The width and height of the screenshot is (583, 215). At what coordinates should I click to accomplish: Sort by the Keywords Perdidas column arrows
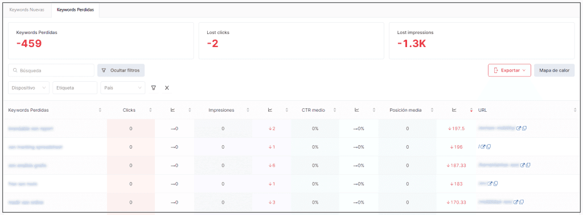coord(100,110)
